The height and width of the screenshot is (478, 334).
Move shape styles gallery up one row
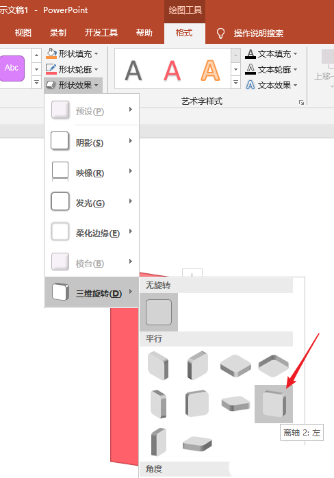point(36,55)
